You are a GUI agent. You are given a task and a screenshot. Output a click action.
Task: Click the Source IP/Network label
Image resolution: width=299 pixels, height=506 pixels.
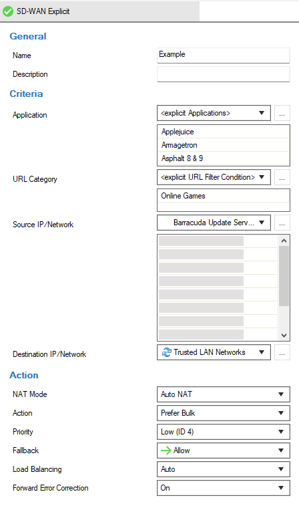click(x=43, y=225)
